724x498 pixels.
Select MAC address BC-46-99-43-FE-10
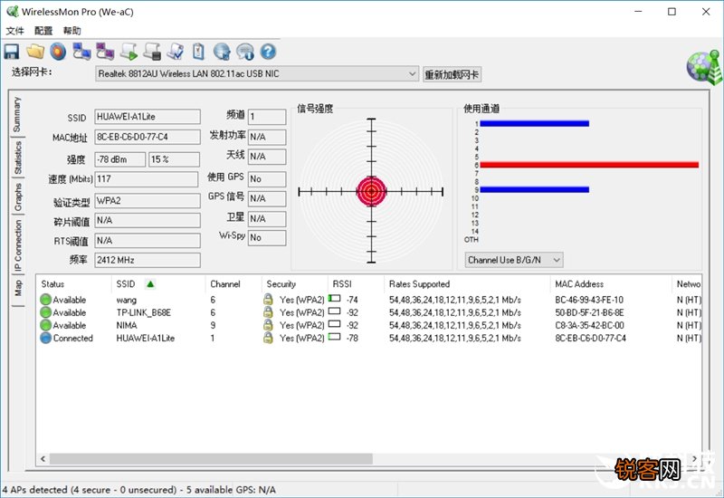pyautogui.click(x=589, y=300)
